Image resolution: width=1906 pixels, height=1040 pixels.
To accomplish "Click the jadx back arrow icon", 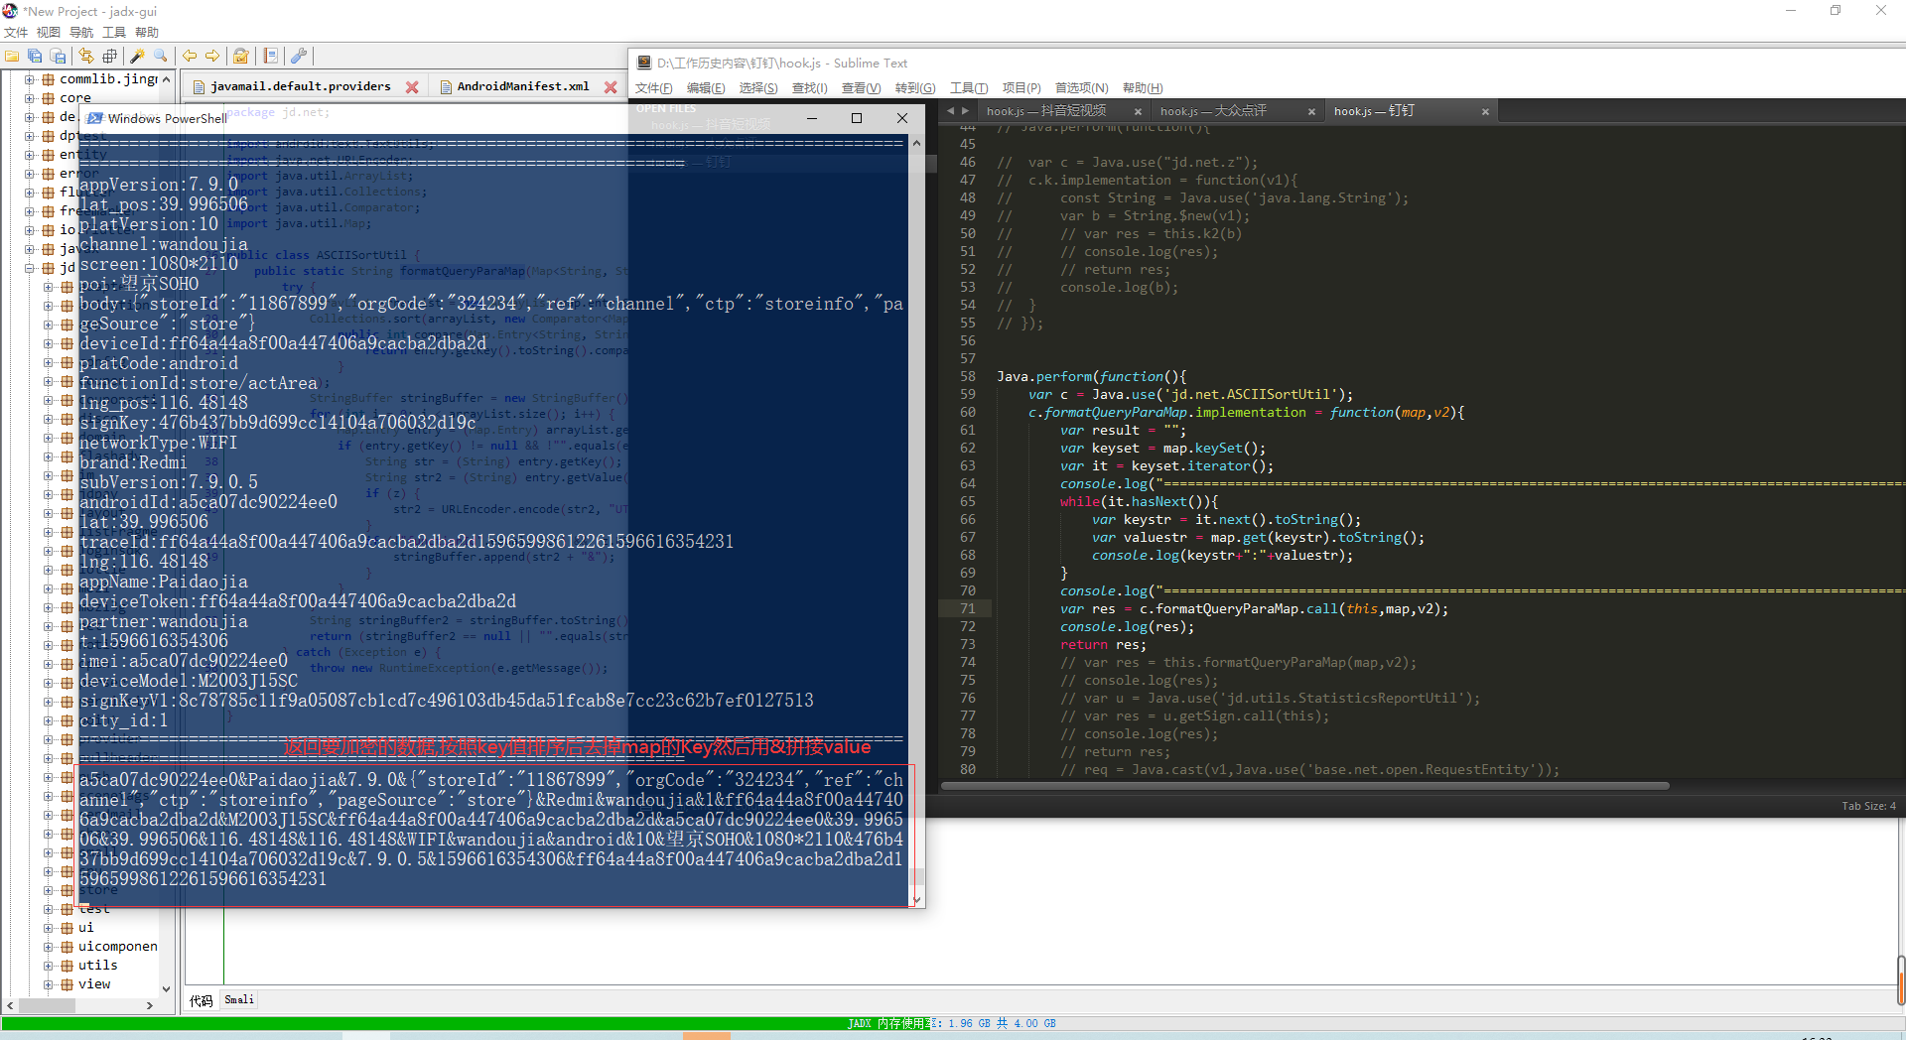I will 189,57.
